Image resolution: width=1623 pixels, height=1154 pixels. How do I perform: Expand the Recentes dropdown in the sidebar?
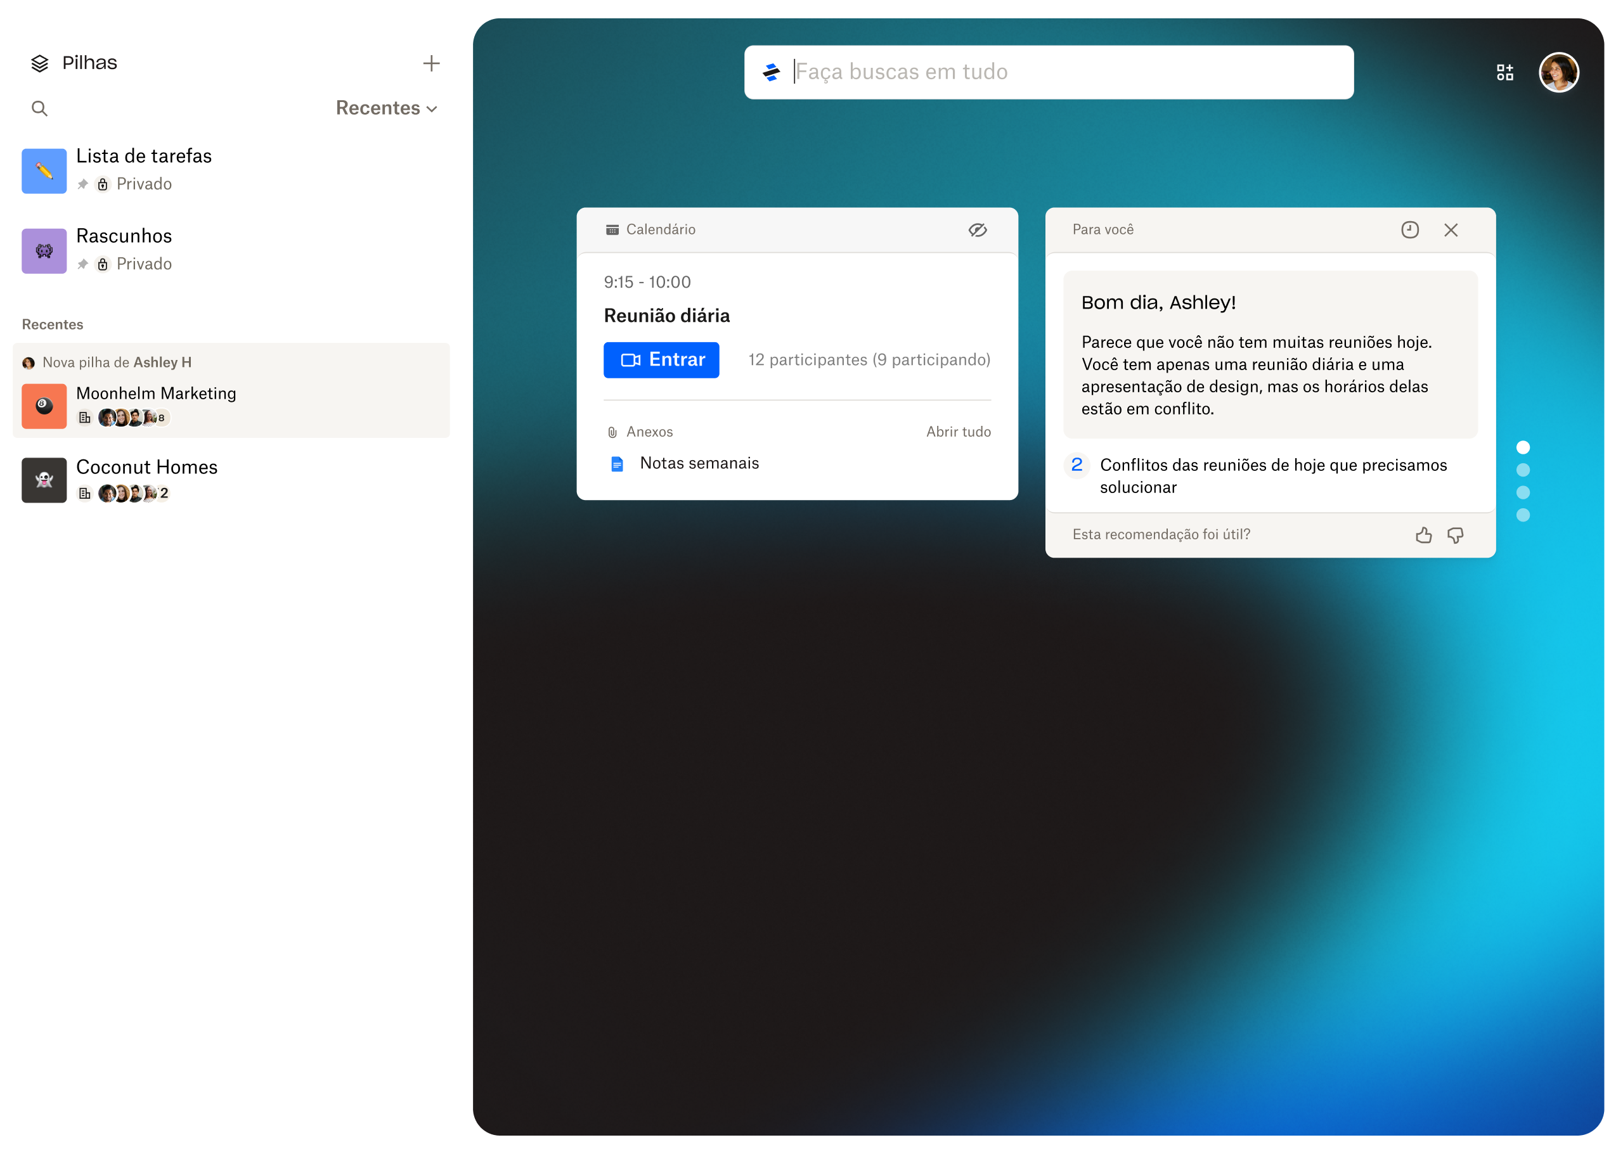[x=387, y=108]
